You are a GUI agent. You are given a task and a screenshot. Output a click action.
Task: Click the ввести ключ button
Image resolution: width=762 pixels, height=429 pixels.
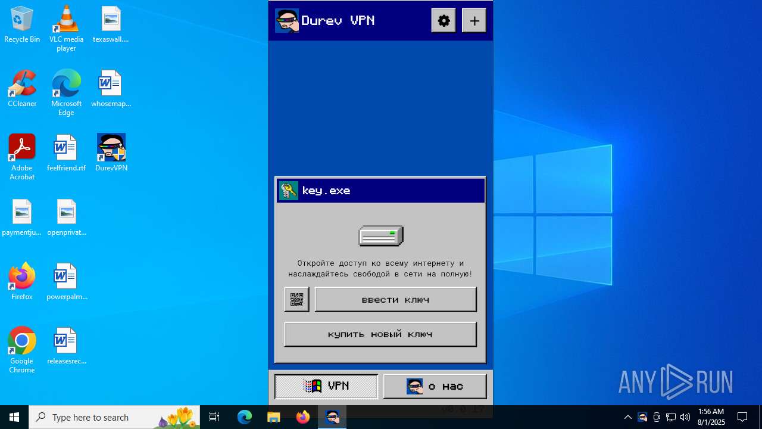[395, 300]
